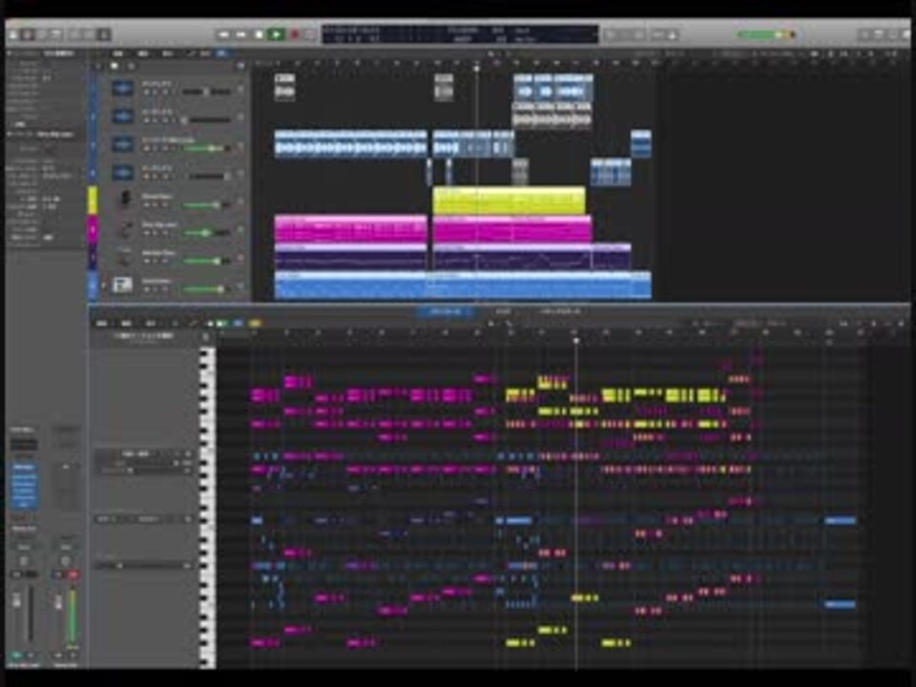Click the pencil tool in piano roll toolbar

coord(192,323)
